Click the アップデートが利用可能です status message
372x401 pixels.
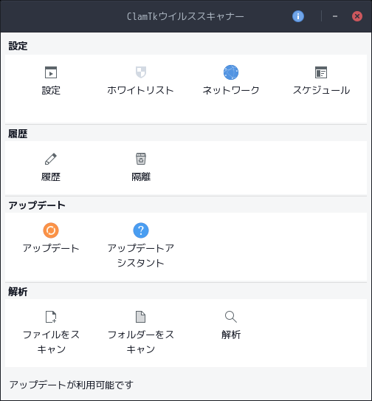click(72, 385)
